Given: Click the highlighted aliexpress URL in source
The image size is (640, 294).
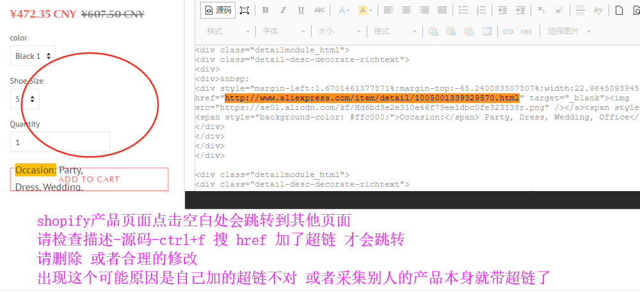Looking at the screenshot, I should tap(372, 98).
